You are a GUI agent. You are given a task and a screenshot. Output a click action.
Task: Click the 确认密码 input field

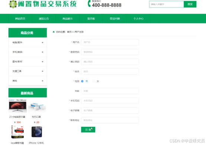(x=110, y=62)
